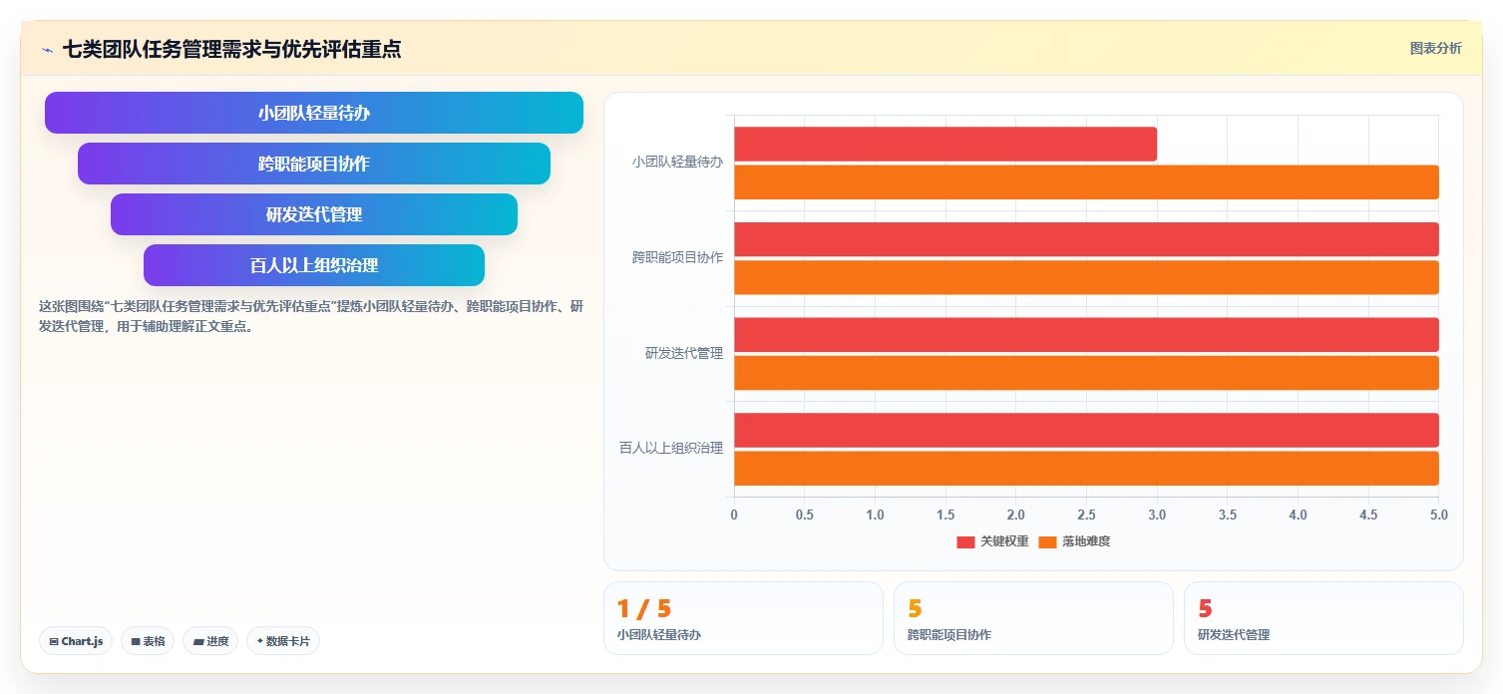The height and width of the screenshot is (694, 1503).
Task: Click the 跨职能项目协作 y-axis label
Action: coord(677,257)
